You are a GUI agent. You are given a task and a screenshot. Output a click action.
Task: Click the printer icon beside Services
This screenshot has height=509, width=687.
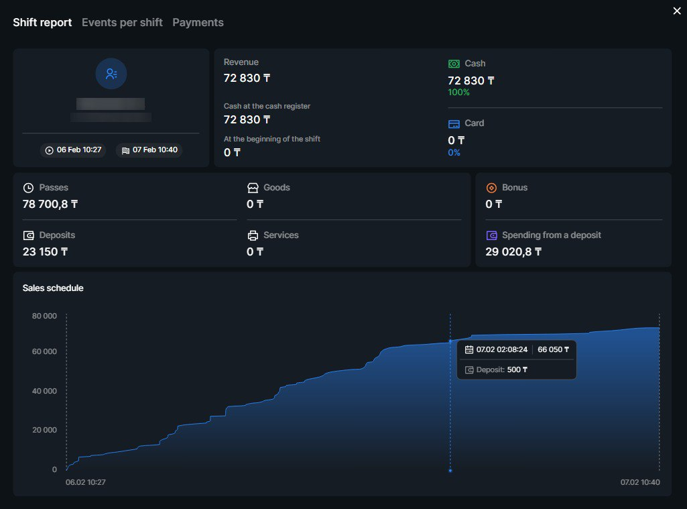click(x=252, y=235)
